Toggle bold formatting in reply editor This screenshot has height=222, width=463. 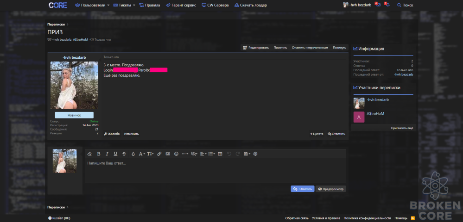pyautogui.click(x=99, y=154)
